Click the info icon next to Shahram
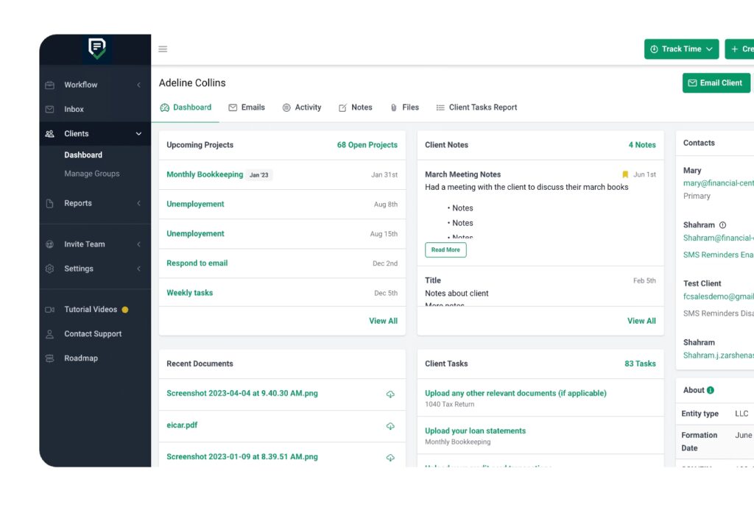Screen dimensions: 754x513 tap(722, 225)
